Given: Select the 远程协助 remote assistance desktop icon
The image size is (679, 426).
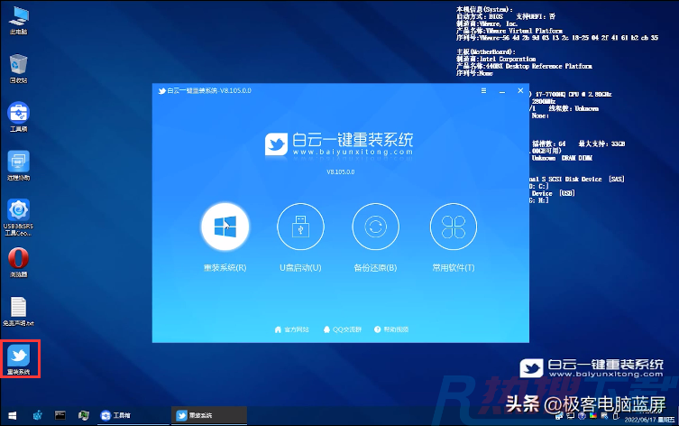Looking at the screenshot, I should 19,166.
